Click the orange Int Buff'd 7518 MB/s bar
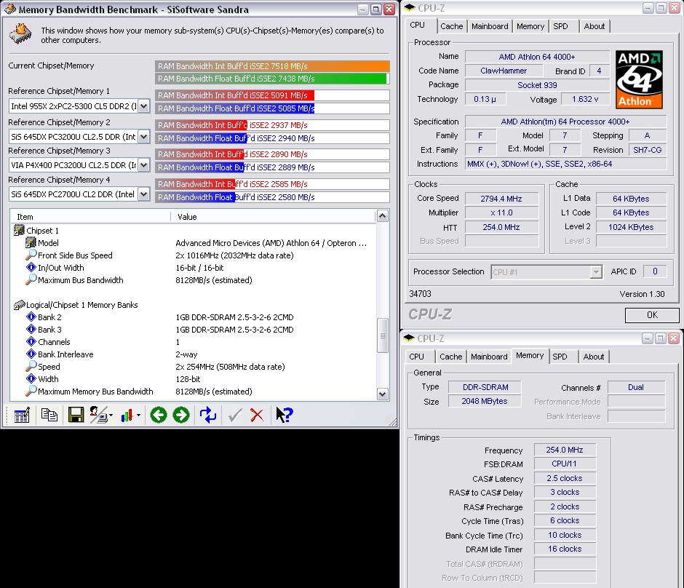This screenshot has height=588, width=684. [x=272, y=66]
